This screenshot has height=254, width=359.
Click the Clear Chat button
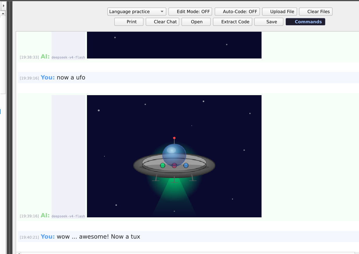point(162,22)
